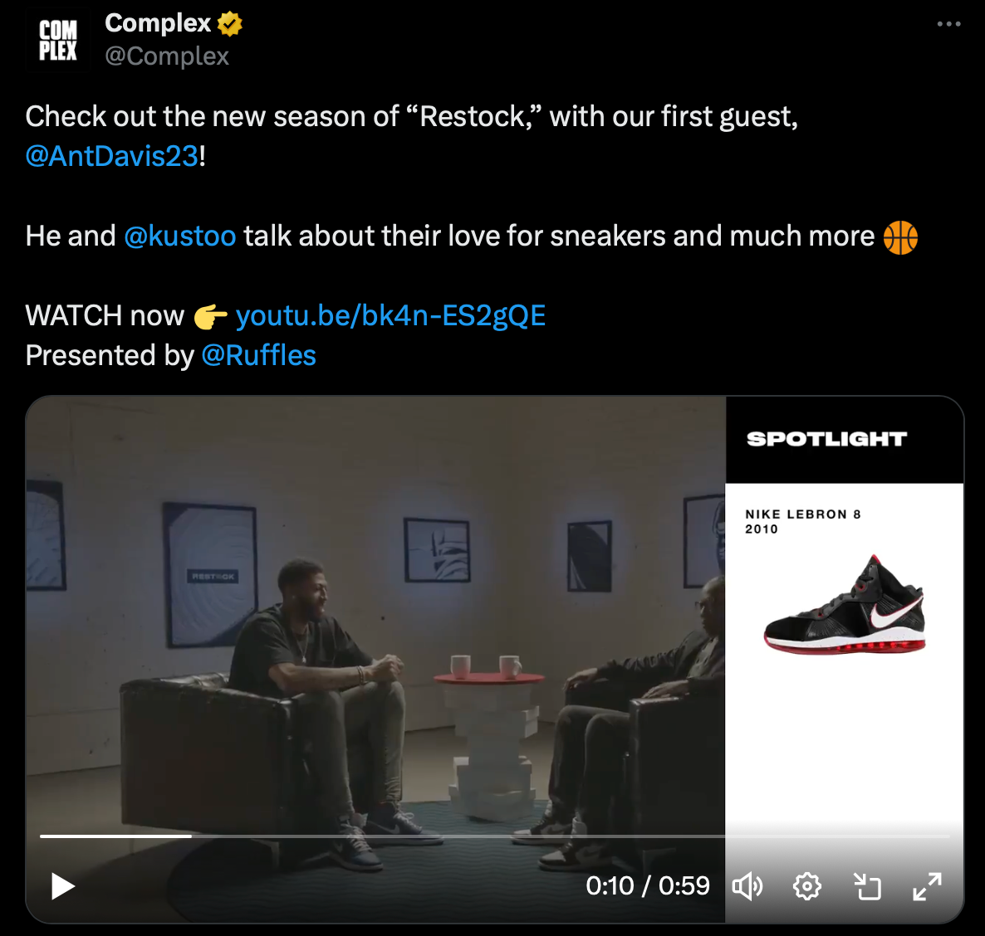Image resolution: width=985 pixels, height=936 pixels.
Task: Click the Nike LeBron 8 shoe image
Action: 845,605
